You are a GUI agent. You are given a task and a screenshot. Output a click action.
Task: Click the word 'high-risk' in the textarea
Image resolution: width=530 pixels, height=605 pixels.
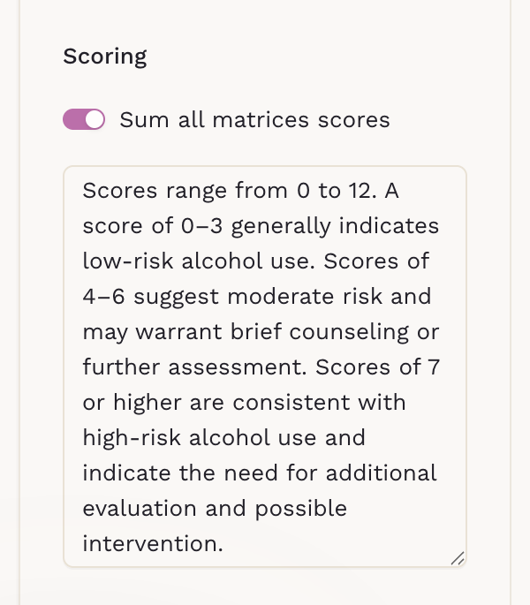(132, 438)
